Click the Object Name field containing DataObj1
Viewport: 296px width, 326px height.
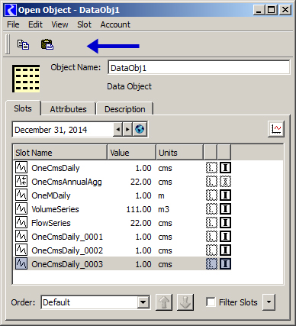pos(198,68)
